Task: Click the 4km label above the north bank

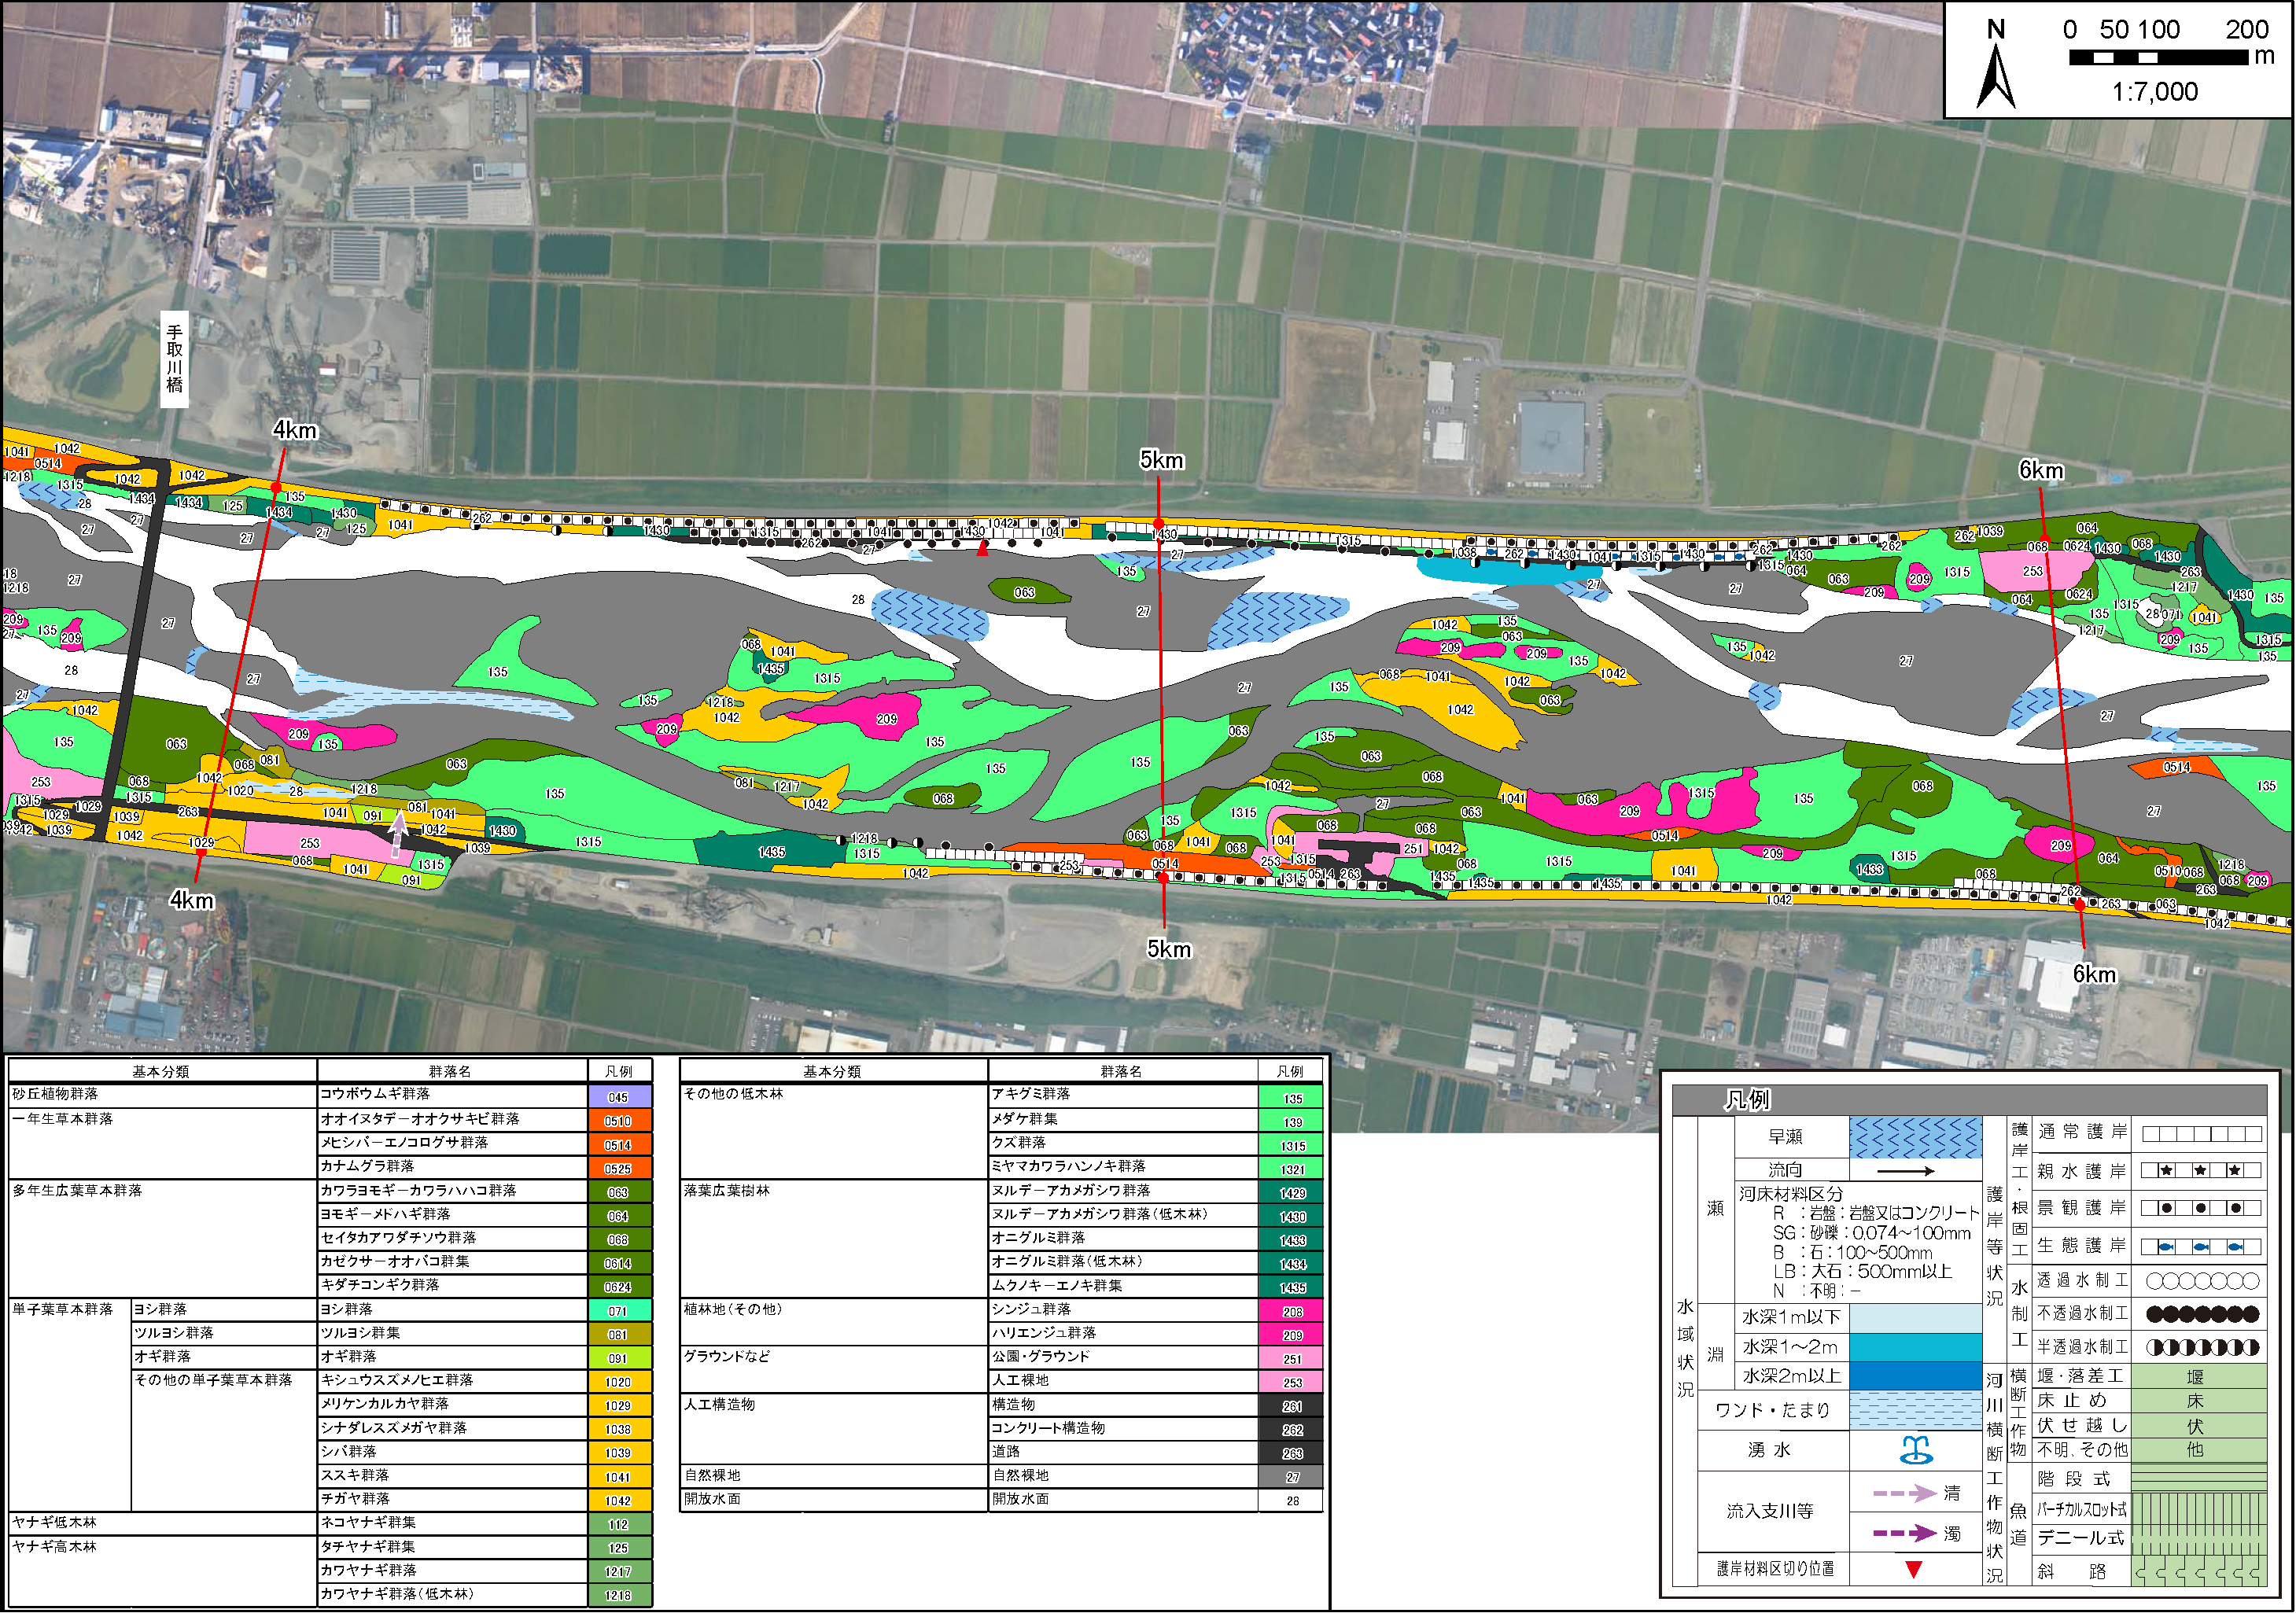Action: (295, 430)
